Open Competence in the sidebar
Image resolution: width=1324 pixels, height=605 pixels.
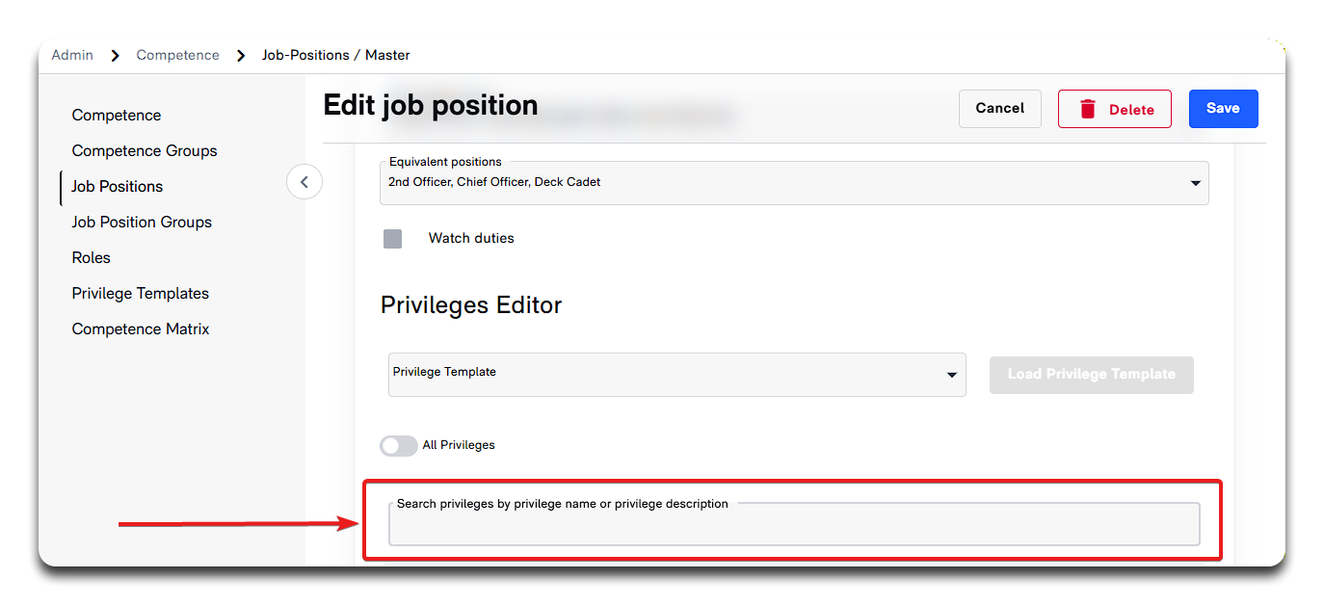click(117, 116)
